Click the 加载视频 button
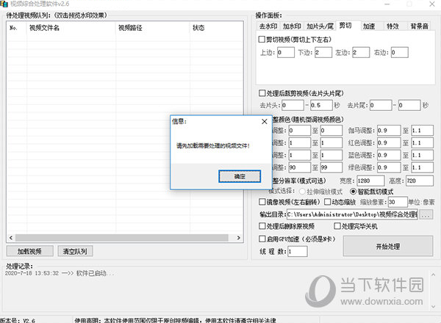 click(x=29, y=251)
